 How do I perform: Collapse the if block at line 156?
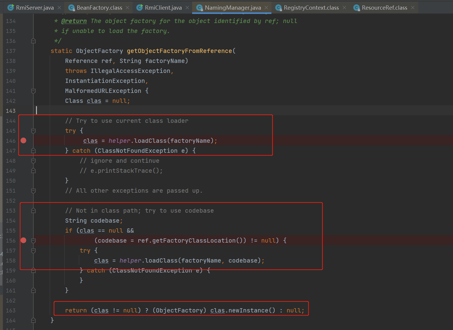tap(34, 240)
